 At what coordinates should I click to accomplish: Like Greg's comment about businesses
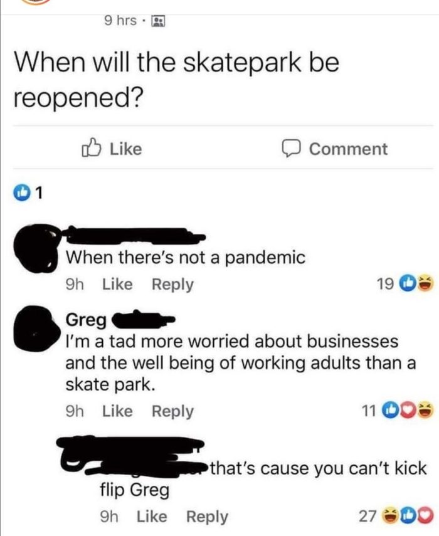[117, 411]
